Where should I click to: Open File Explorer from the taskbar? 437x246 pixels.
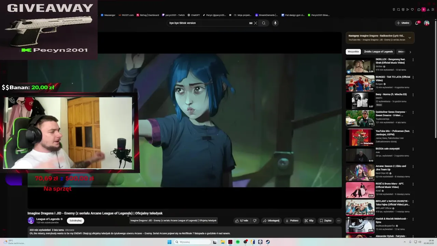point(223,242)
